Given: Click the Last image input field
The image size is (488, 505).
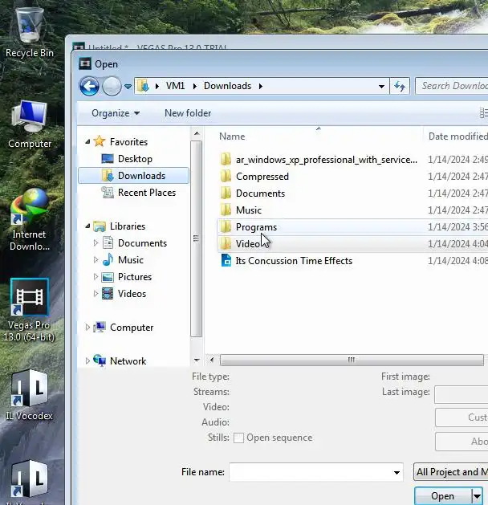Looking at the screenshot, I should click(x=462, y=394).
